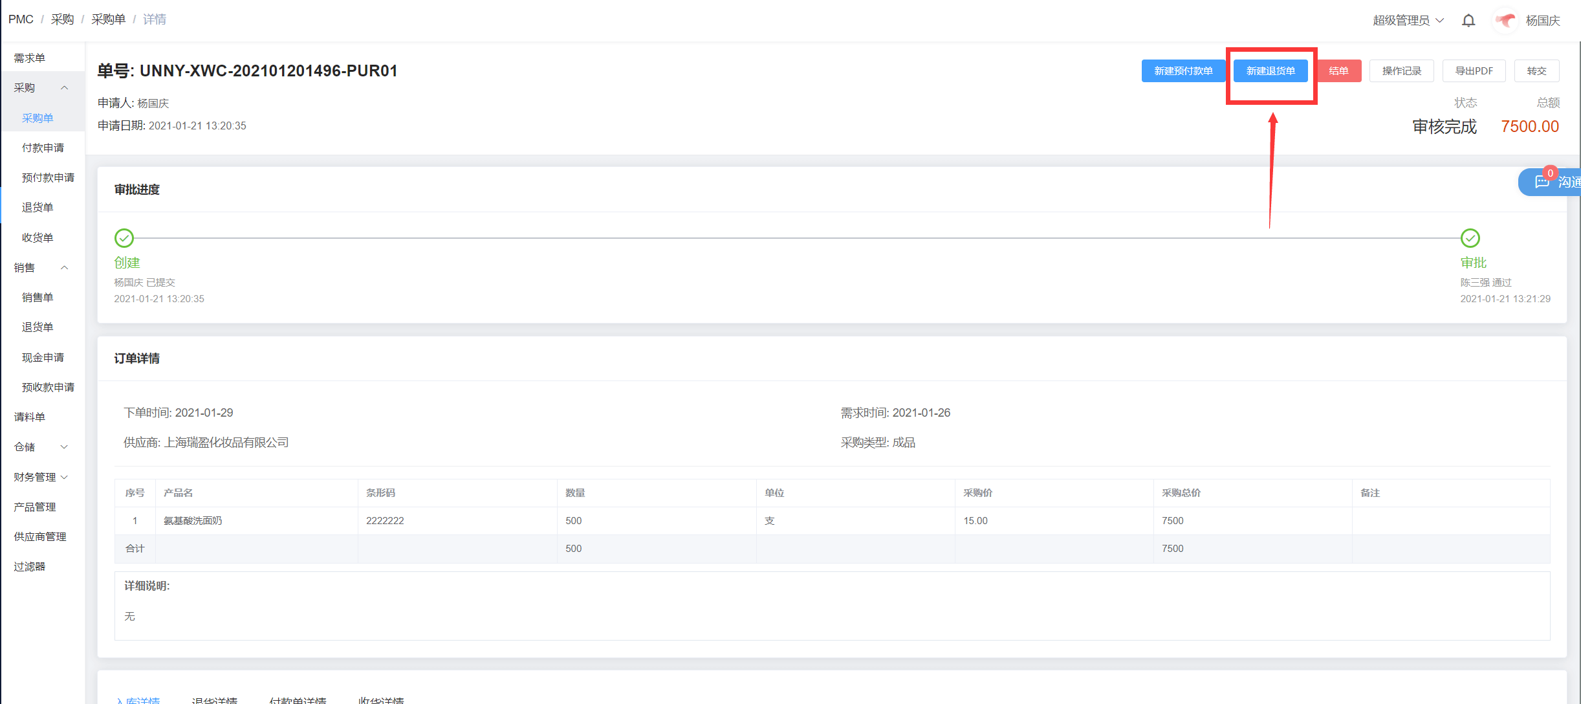Open 收货单 under the 采购 menu
Screen dimensions: 1581x704
click(x=38, y=238)
